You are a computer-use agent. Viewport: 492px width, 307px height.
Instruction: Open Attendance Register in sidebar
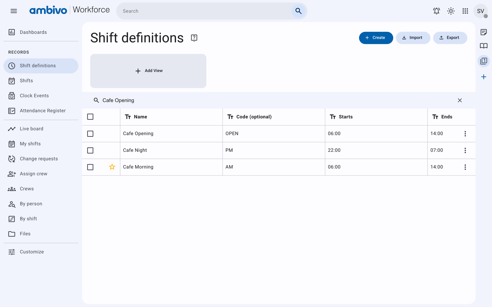click(41, 111)
